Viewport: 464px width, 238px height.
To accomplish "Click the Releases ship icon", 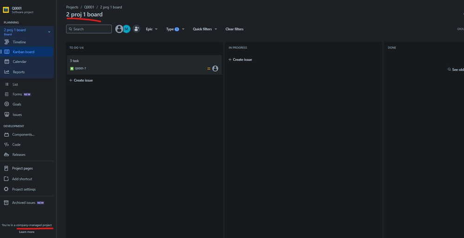I will tap(7, 154).
